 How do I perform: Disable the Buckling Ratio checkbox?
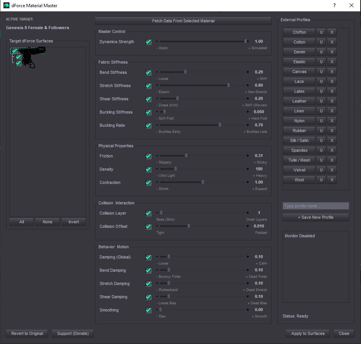pyautogui.click(x=148, y=126)
